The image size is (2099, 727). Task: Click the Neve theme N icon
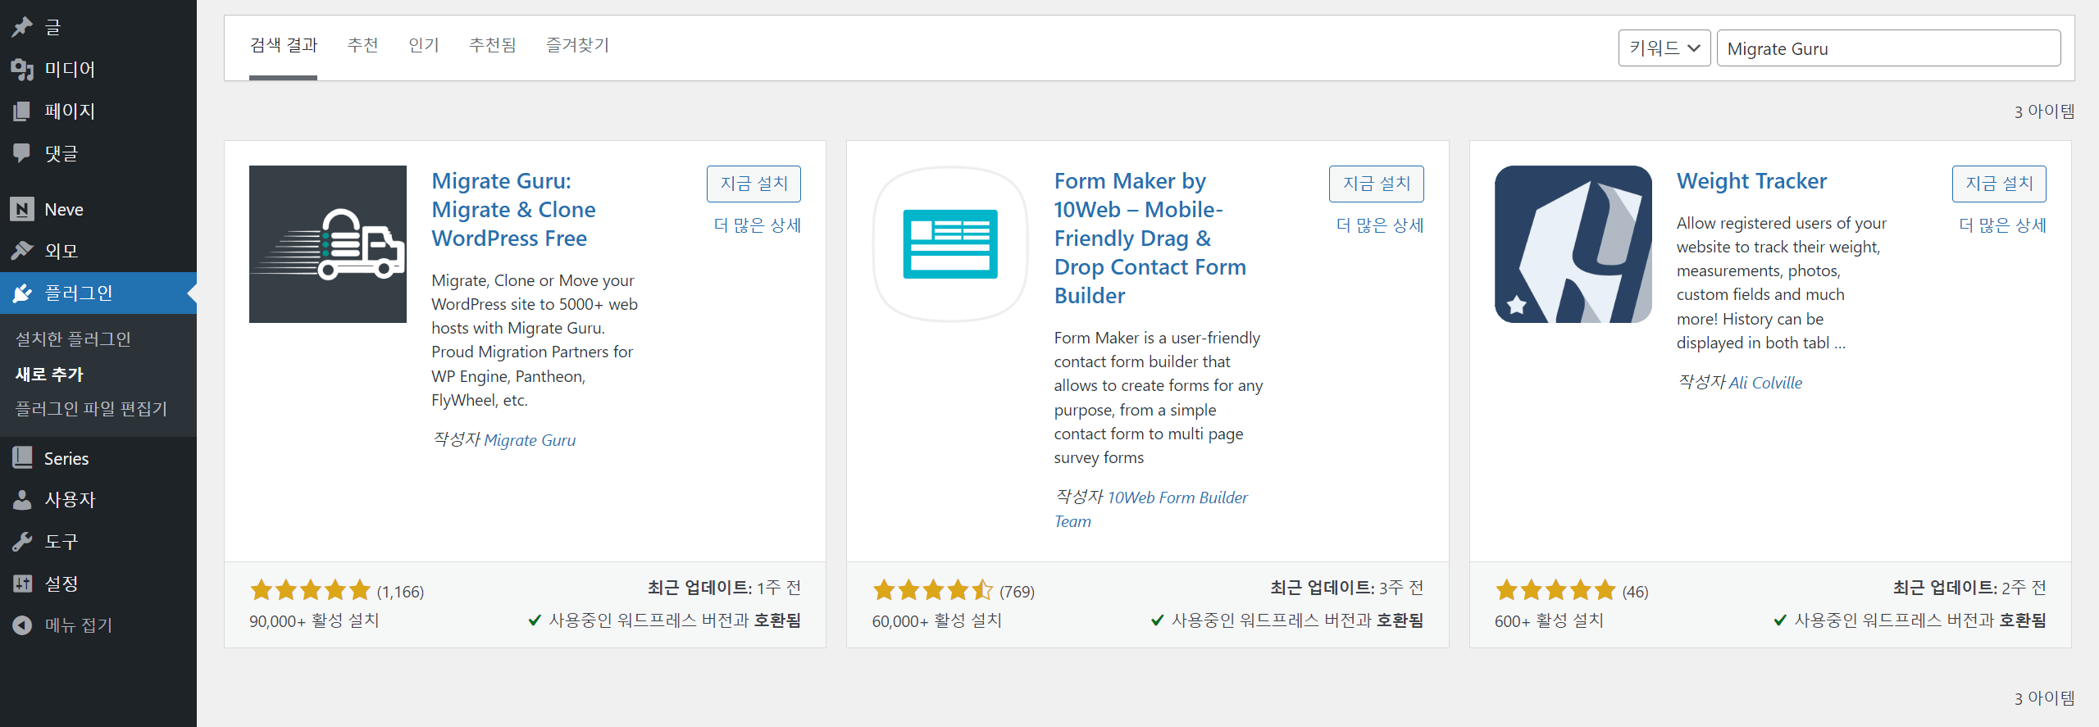22,209
